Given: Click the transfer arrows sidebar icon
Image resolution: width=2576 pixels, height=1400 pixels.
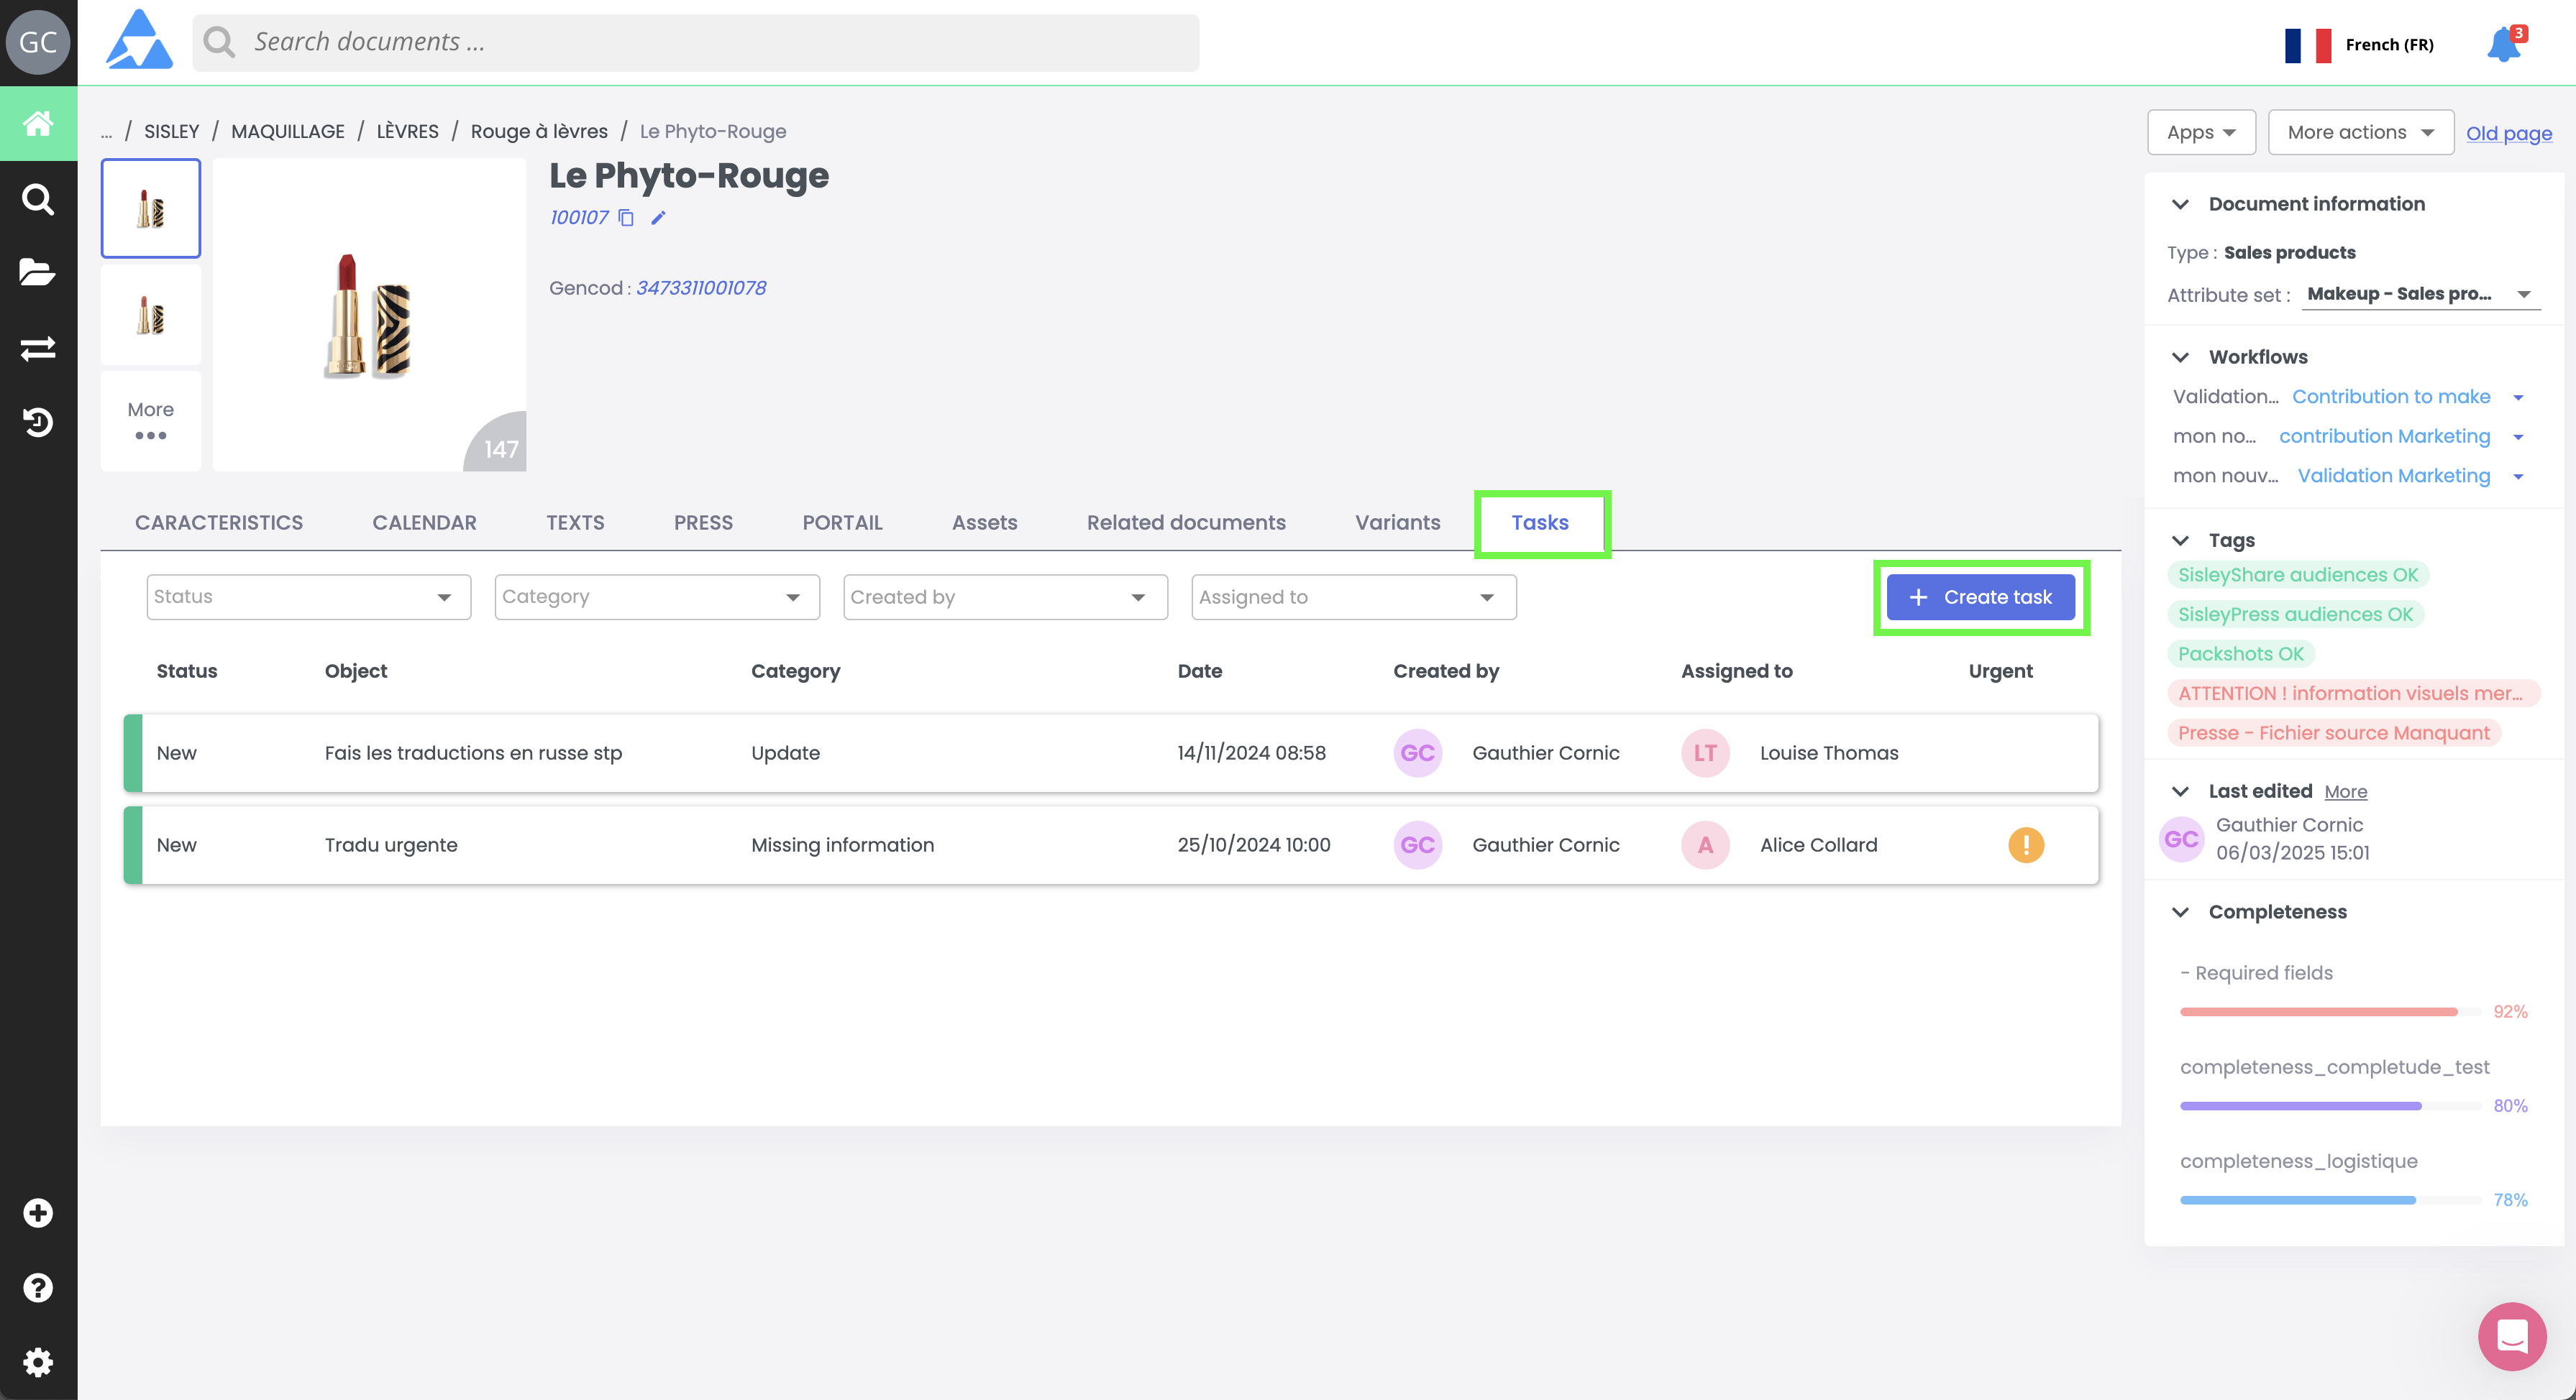Looking at the screenshot, I should pyautogui.click(x=38, y=348).
